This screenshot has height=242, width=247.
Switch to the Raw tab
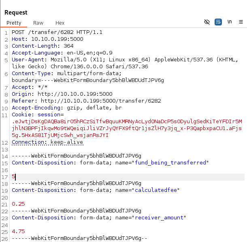click(x=38, y=23)
